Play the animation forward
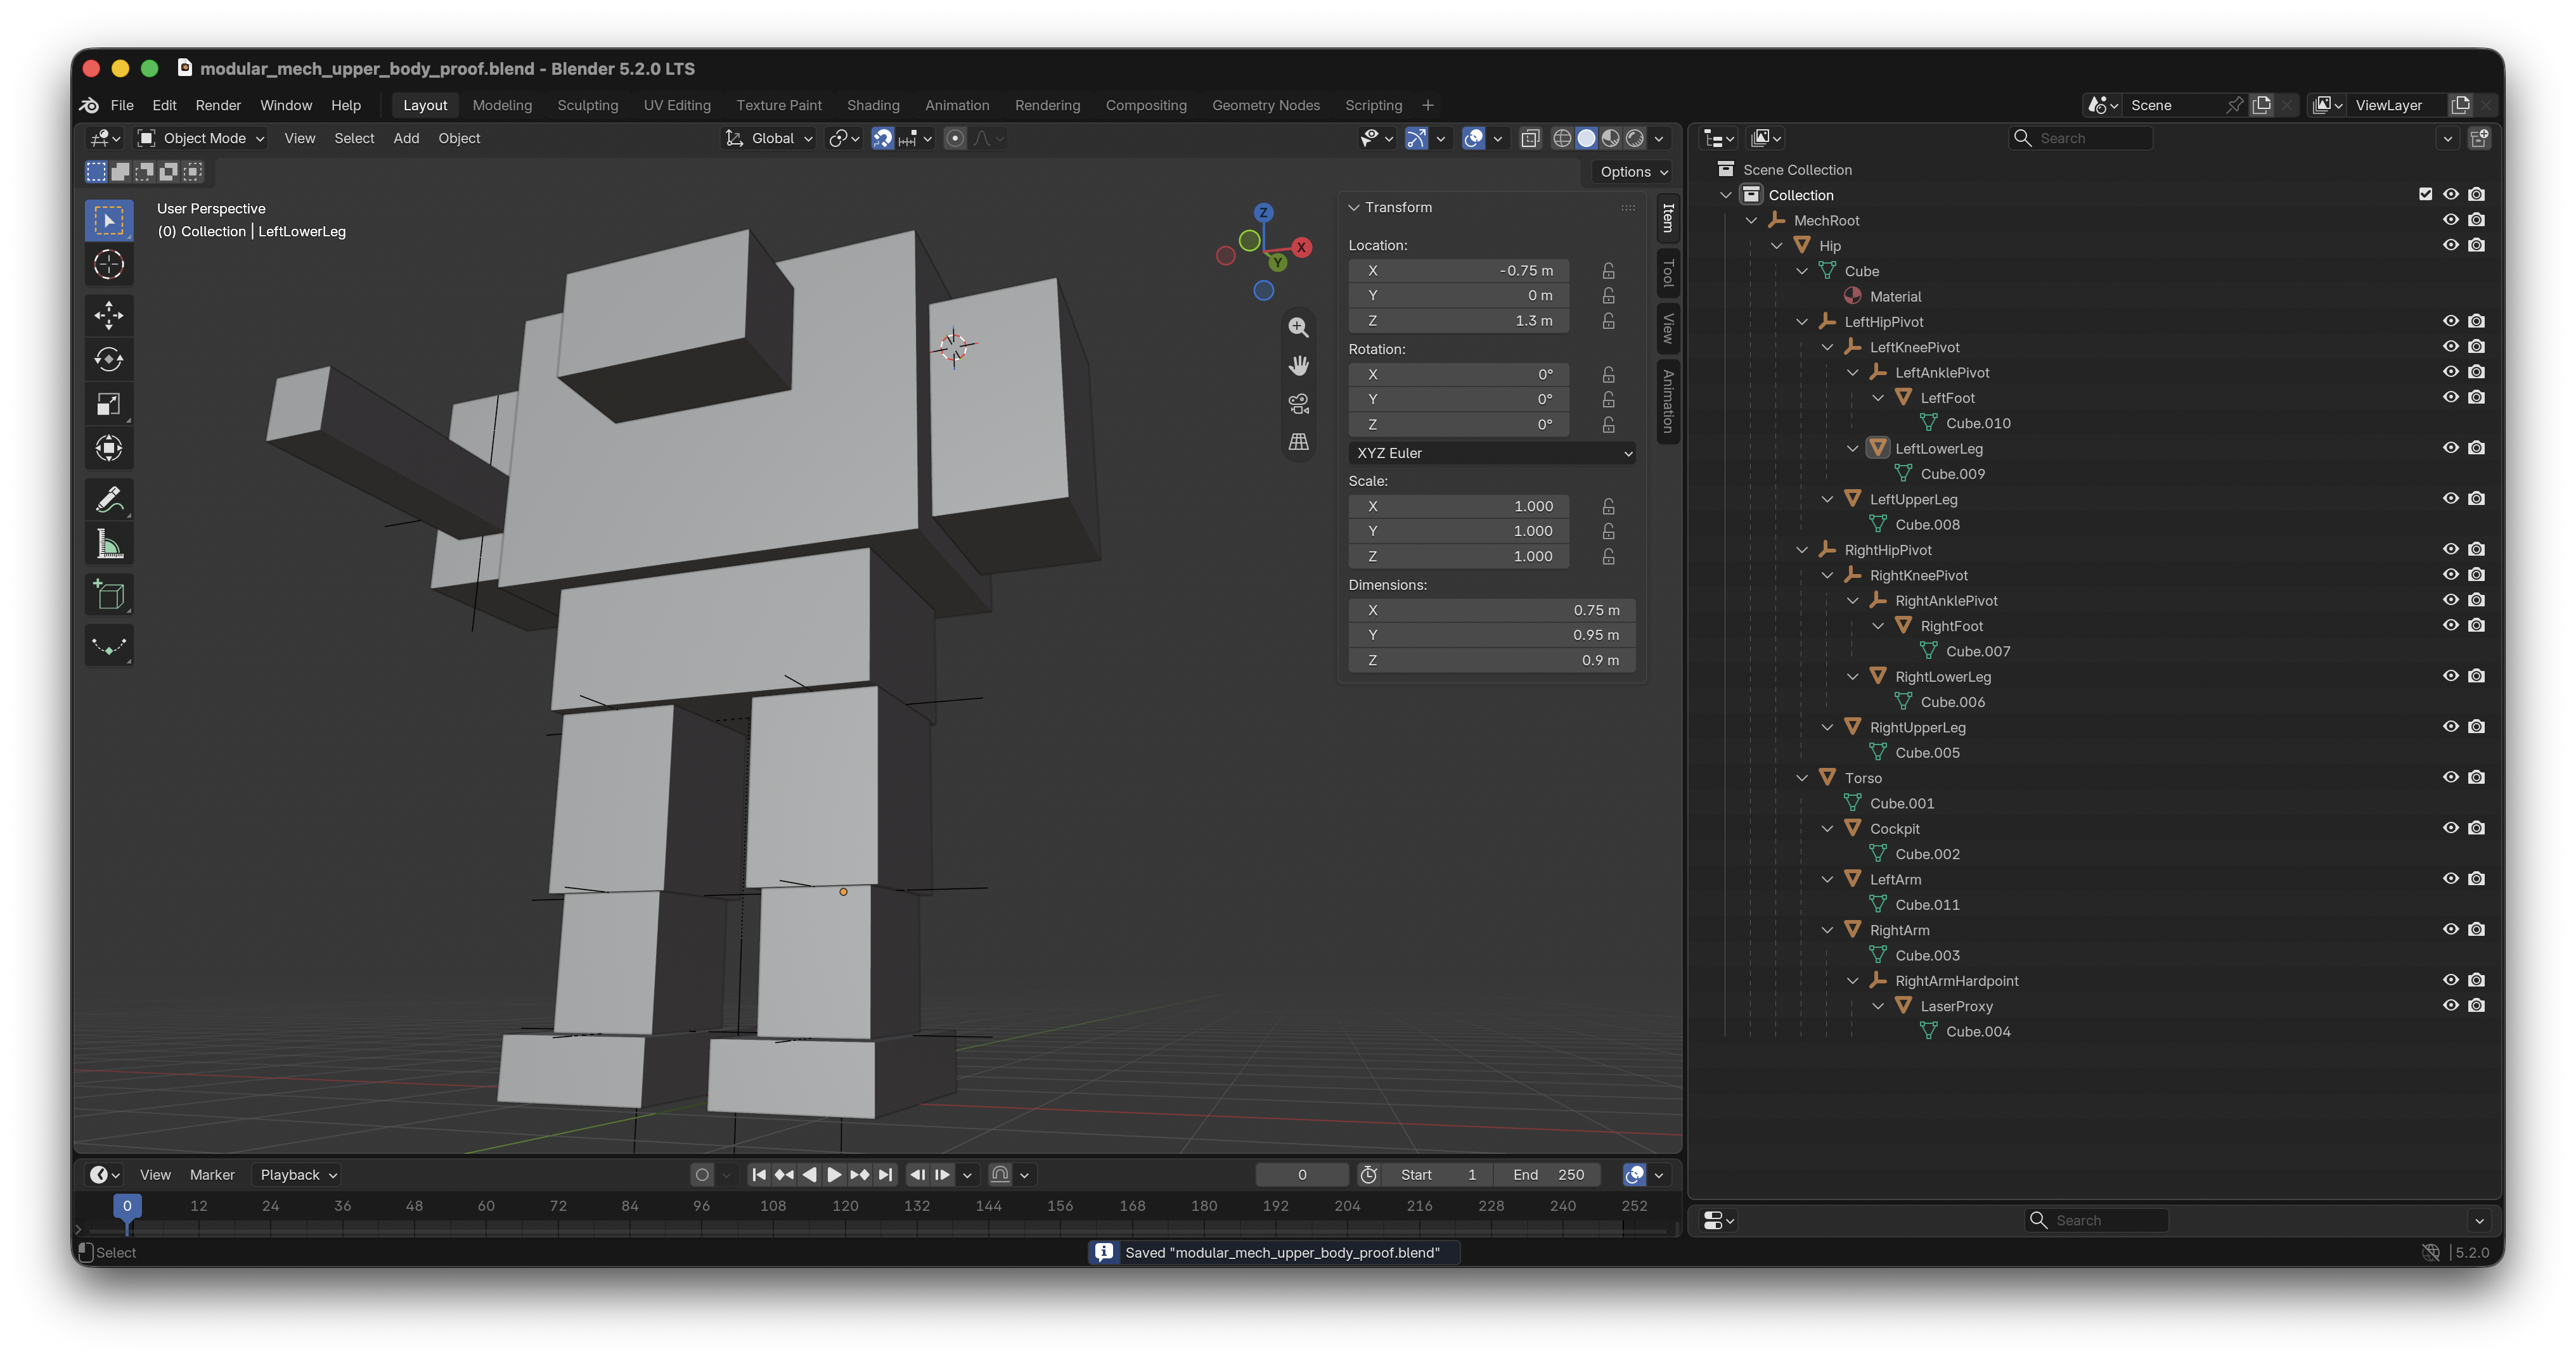This screenshot has width=2576, height=1361. point(834,1175)
